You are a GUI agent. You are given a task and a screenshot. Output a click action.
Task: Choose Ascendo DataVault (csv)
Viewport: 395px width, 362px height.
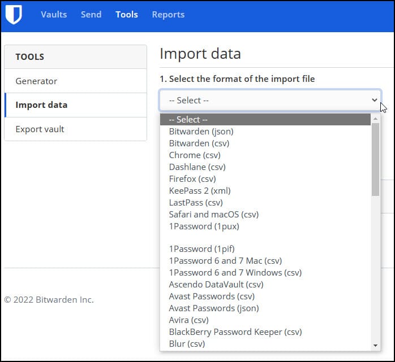click(265, 284)
